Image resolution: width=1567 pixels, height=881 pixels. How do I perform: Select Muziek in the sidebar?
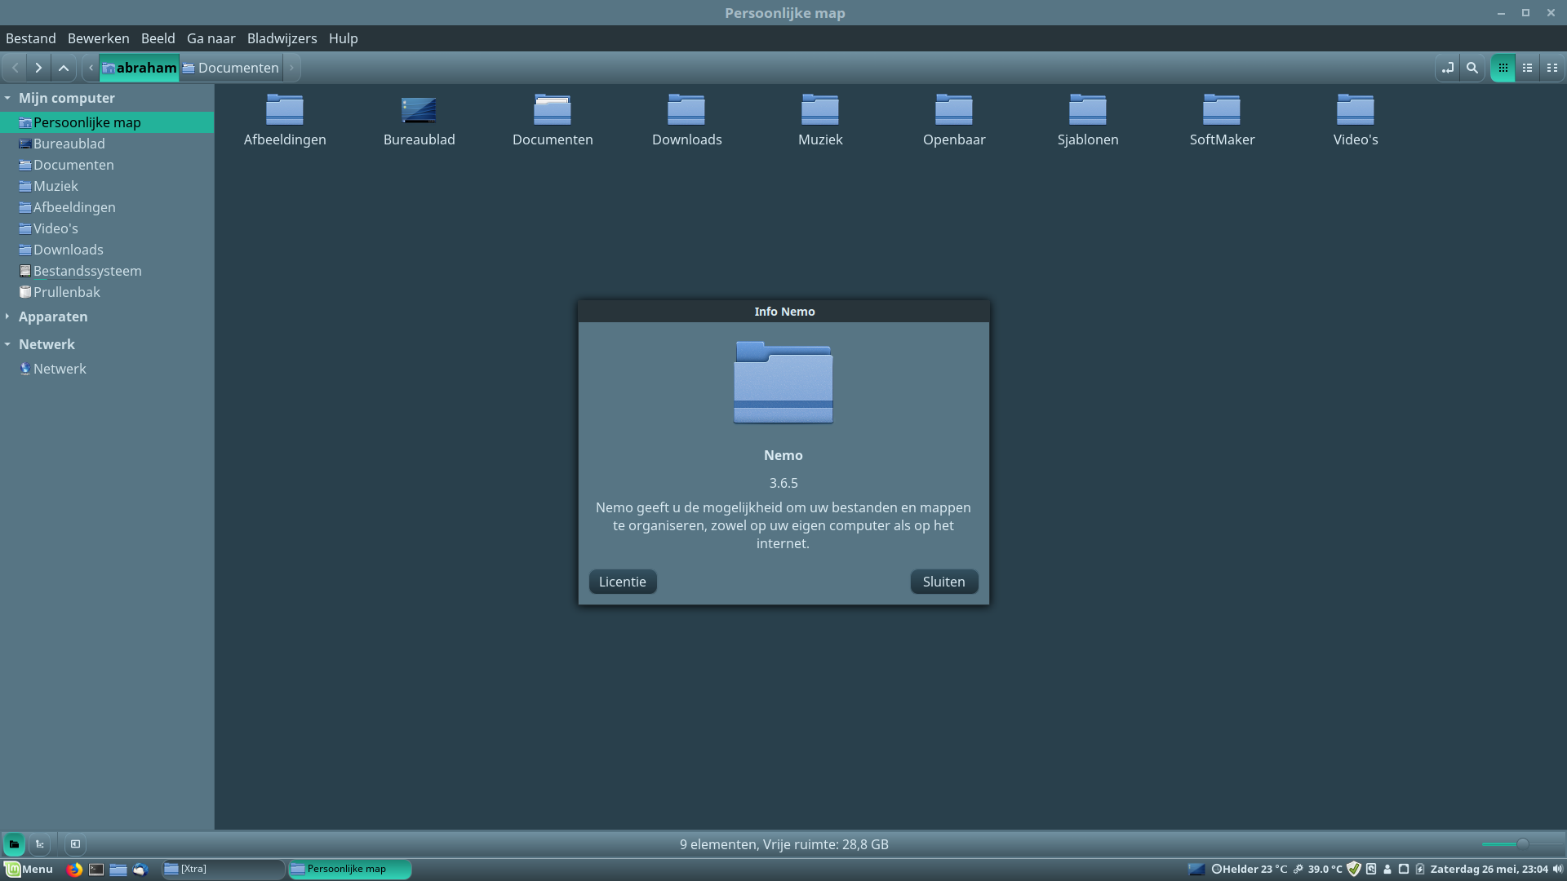[107, 186]
